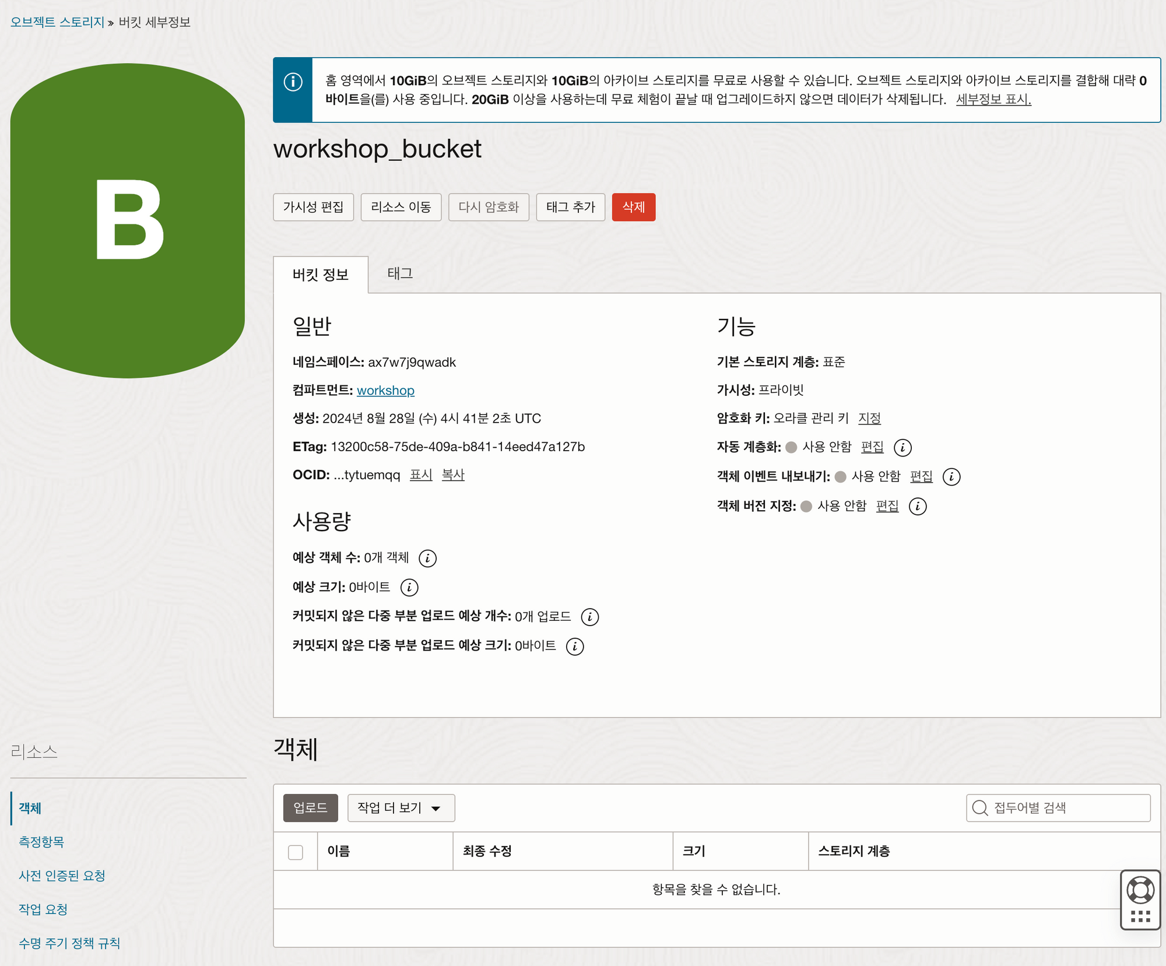Switch to the 태그 tab
The height and width of the screenshot is (966, 1166).
(400, 273)
